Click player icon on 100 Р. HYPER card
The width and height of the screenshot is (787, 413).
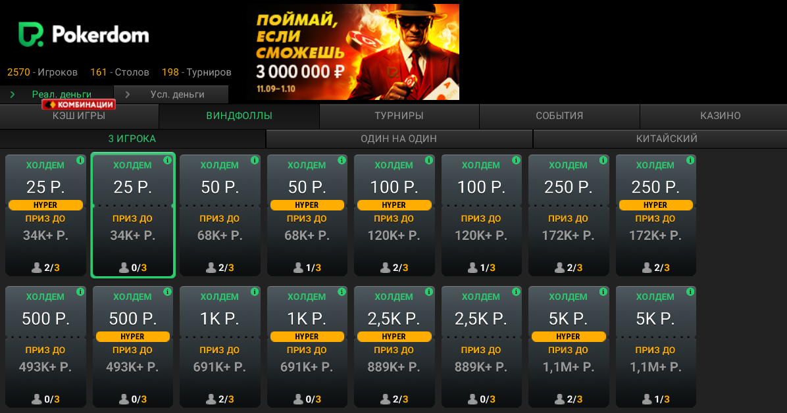pos(385,268)
